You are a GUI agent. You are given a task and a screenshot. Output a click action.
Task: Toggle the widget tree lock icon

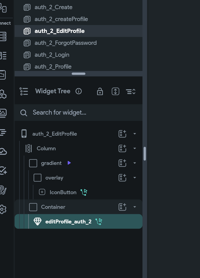pos(100,91)
